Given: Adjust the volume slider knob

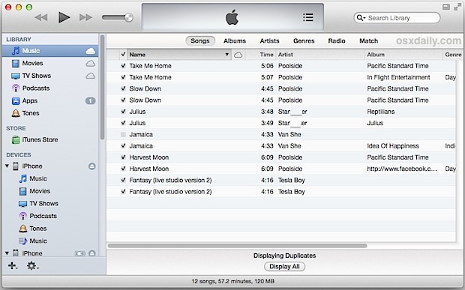Looking at the screenshot, I should pyautogui.click(x=129, y=17).
